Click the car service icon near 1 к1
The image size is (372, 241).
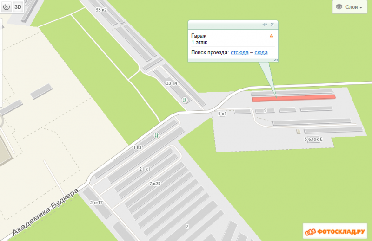(x=157, y=135)
